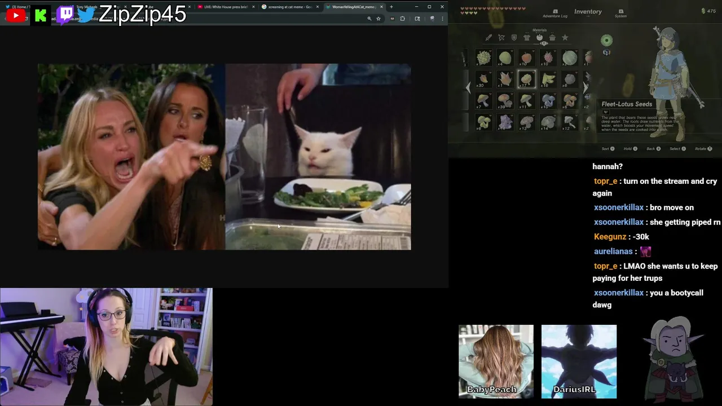Select the Bows and arrows category icon

coord(501,38)
